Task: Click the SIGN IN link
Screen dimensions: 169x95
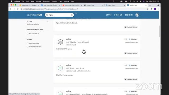Action: (129, 15)
